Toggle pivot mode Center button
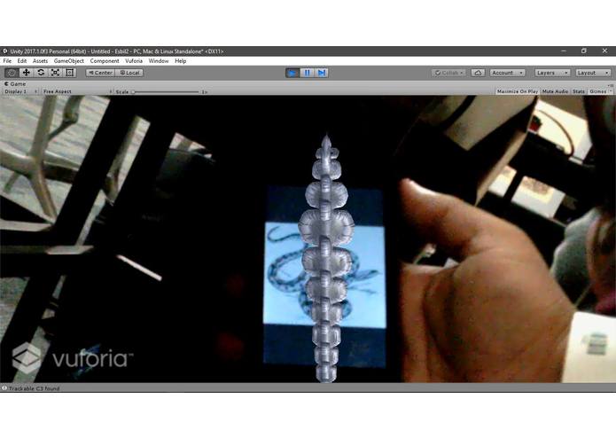Viewport: 616px width, 438px height. click(100, 73)
